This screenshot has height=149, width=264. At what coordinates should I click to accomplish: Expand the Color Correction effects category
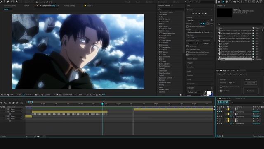164,73
